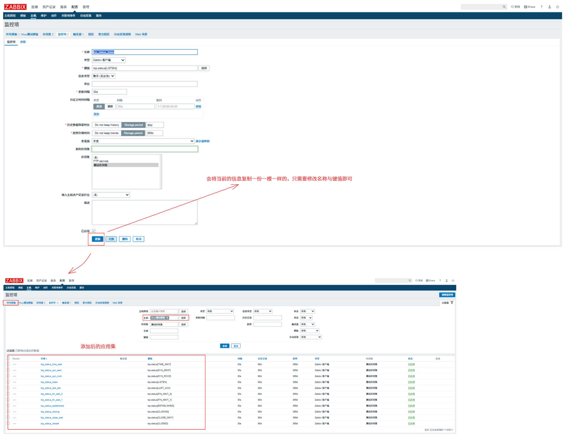
Task: Open the user profile icon in the lower header
Action: pyautogui.click(x=446, y=281)
